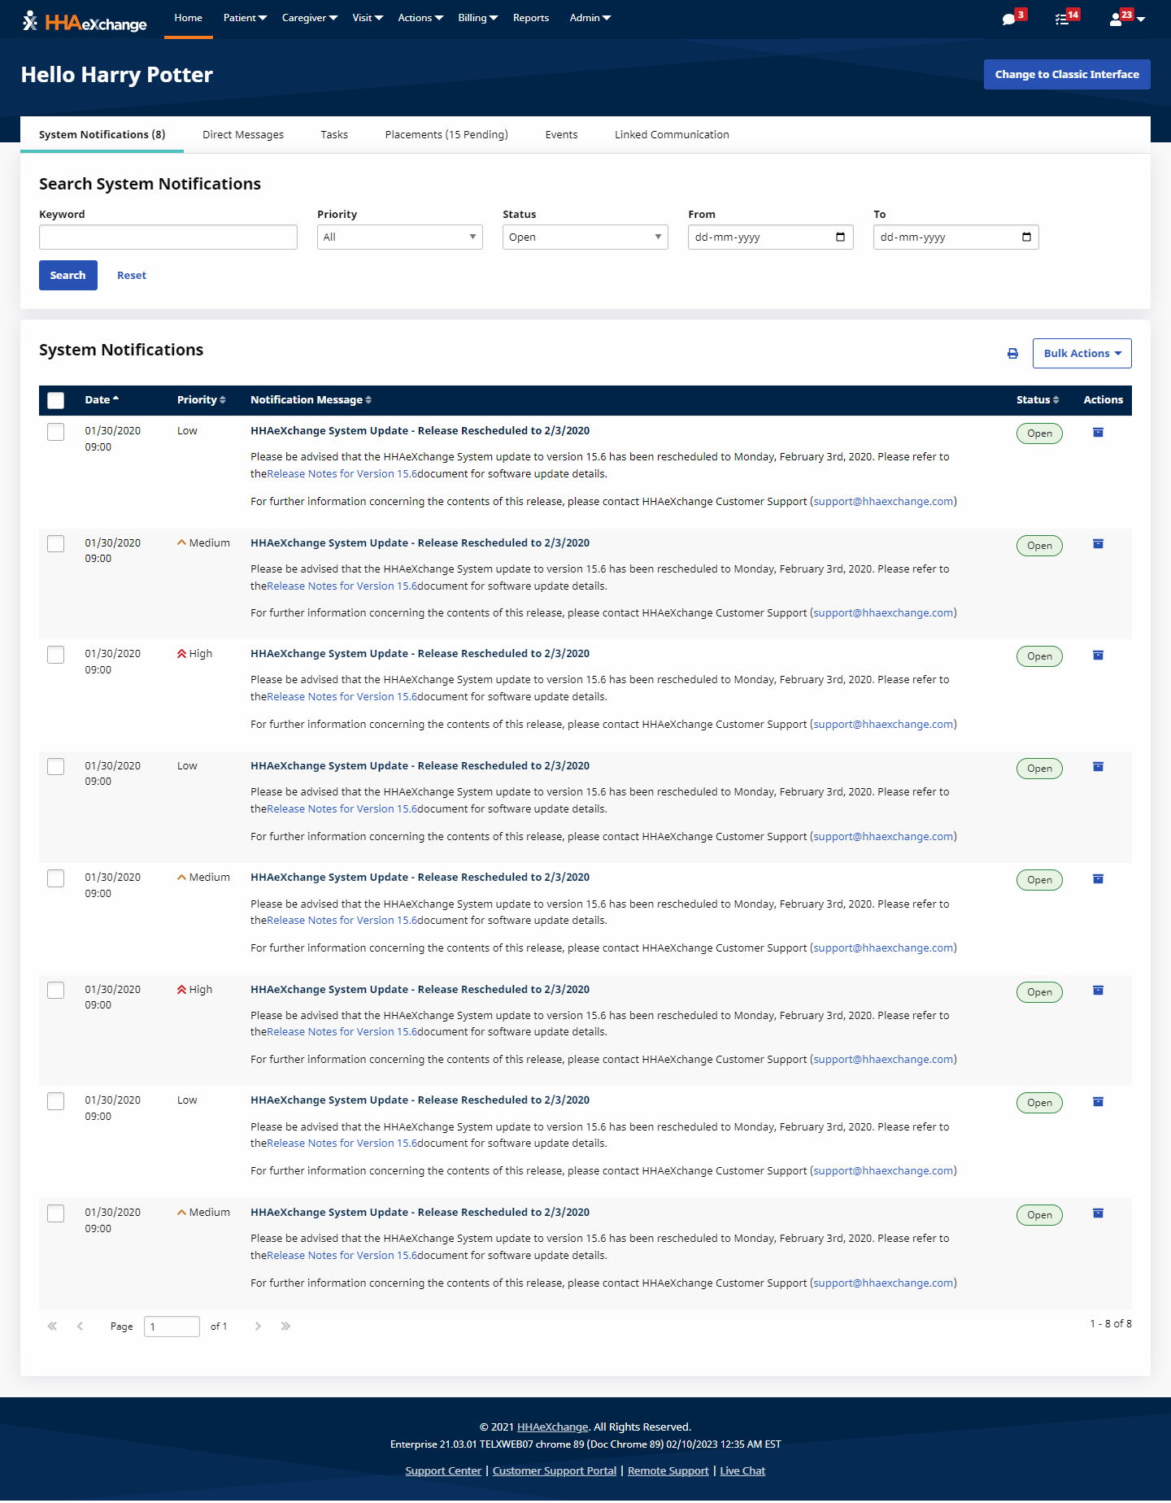
Task: Expand the Patient menu
Action: tap(245, 18)
